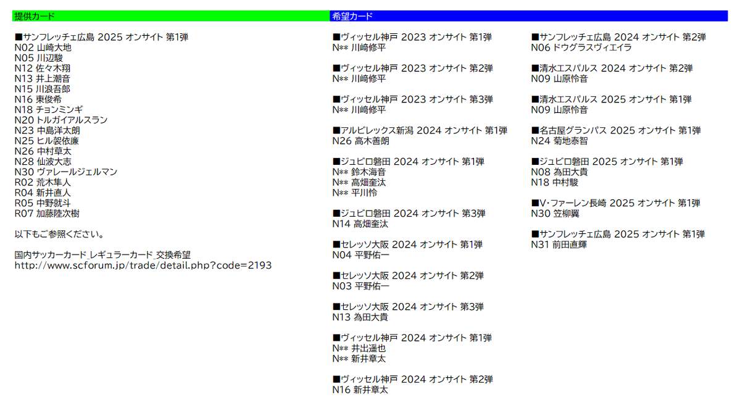Select the line N14 高畑奎汰
740x405 pixels.
360,224
